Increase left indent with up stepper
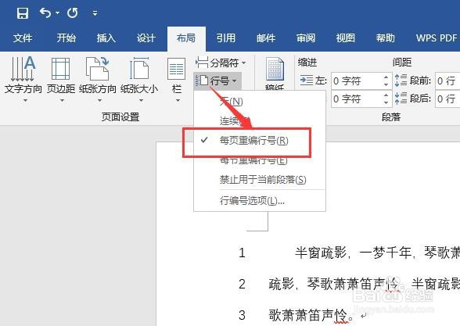Viewport: 460px width, 326px height. click(x=386, y=77)
